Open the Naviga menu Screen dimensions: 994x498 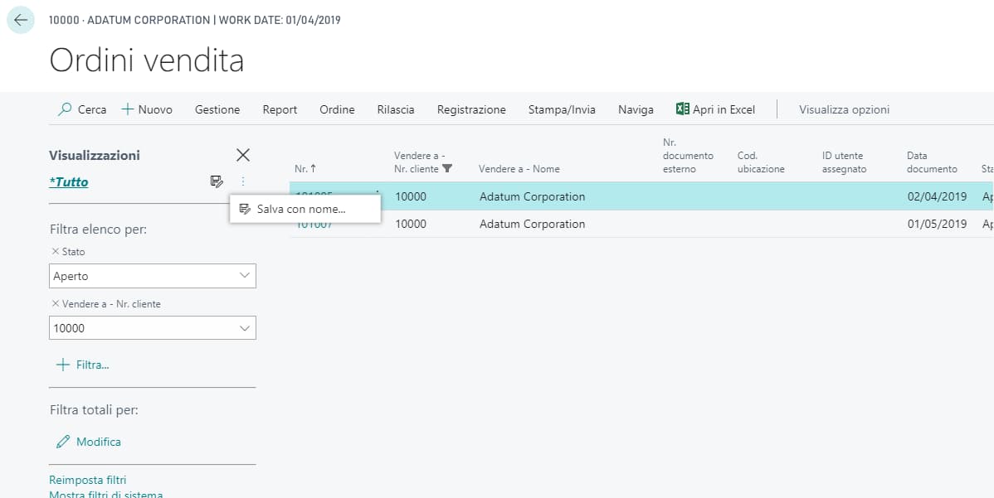[x=636, y=109]
